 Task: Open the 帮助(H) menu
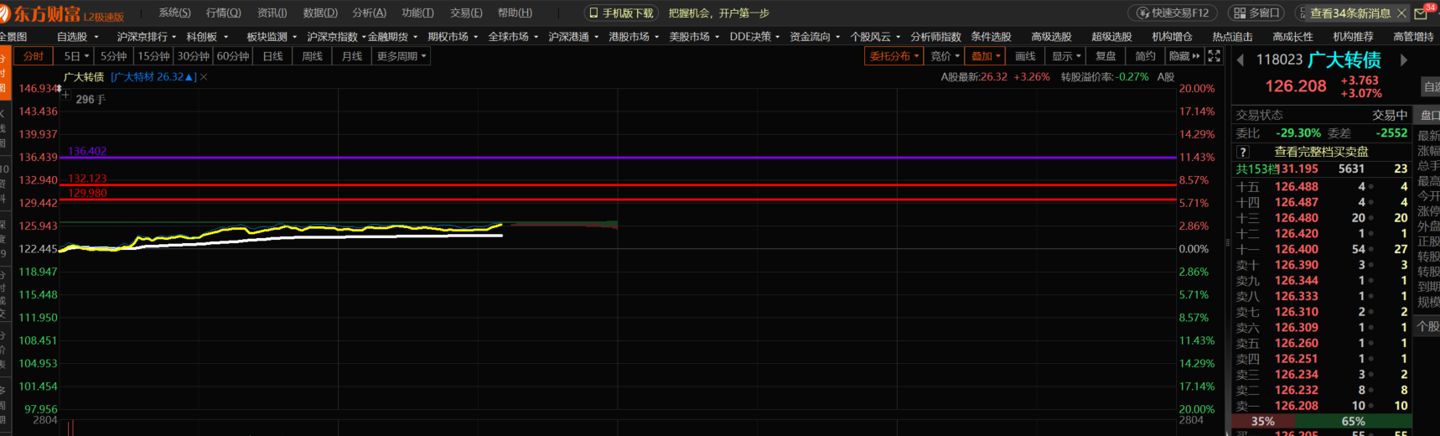coord(515,13)
